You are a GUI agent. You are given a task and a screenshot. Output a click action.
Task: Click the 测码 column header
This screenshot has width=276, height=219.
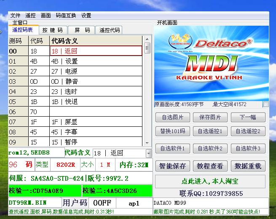[x=18, y=41]
